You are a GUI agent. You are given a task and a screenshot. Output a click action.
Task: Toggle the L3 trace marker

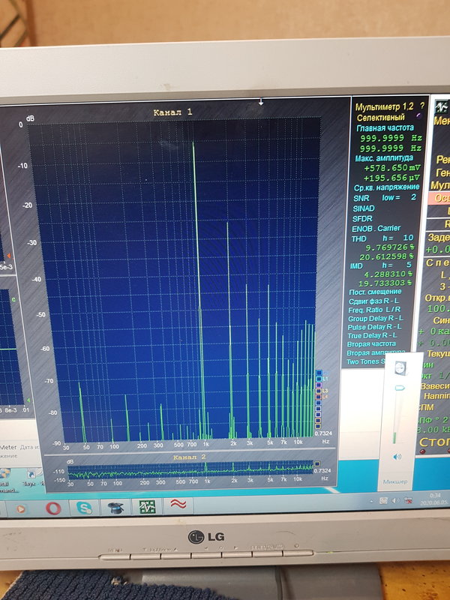click(318, 391)
